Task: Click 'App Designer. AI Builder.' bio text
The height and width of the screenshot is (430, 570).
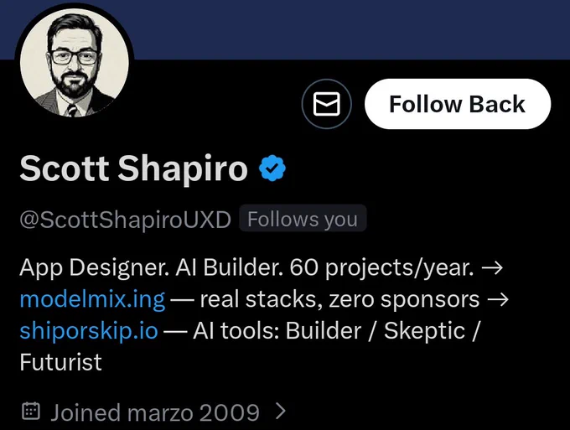Action: (x=151, y=268)
